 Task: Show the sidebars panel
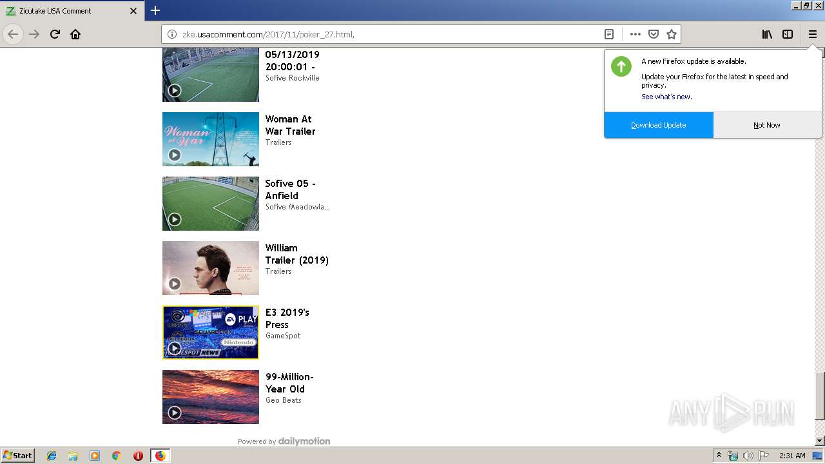tap(788, 34)
